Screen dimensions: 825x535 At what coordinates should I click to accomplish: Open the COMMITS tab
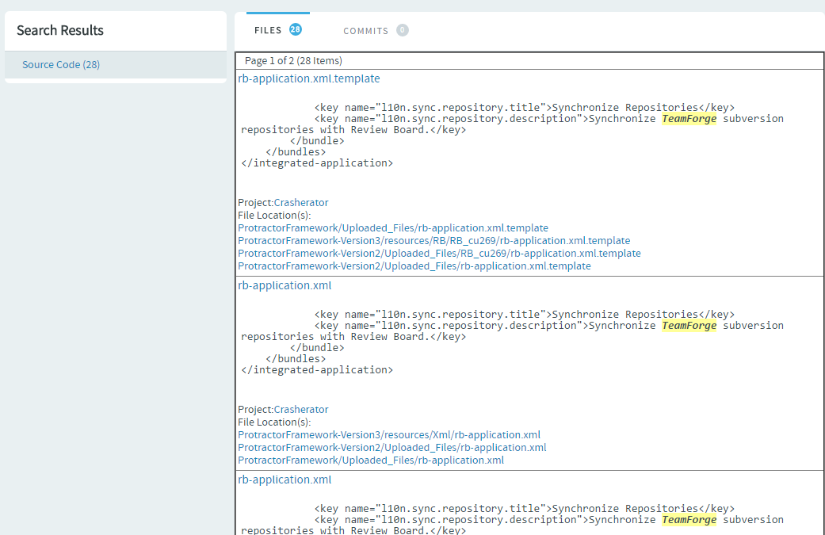(376, 30)
